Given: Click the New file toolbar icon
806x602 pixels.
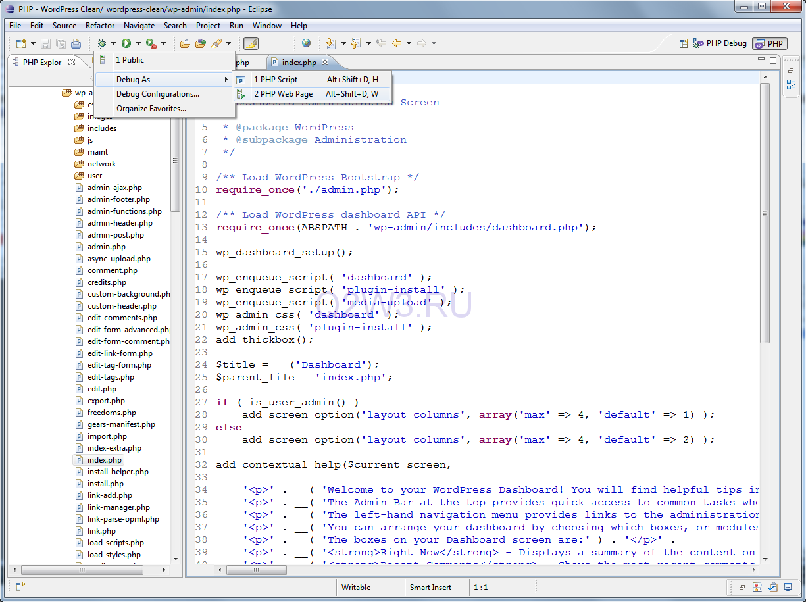Looking at the screenshot, I should click(x=21, y=44).
